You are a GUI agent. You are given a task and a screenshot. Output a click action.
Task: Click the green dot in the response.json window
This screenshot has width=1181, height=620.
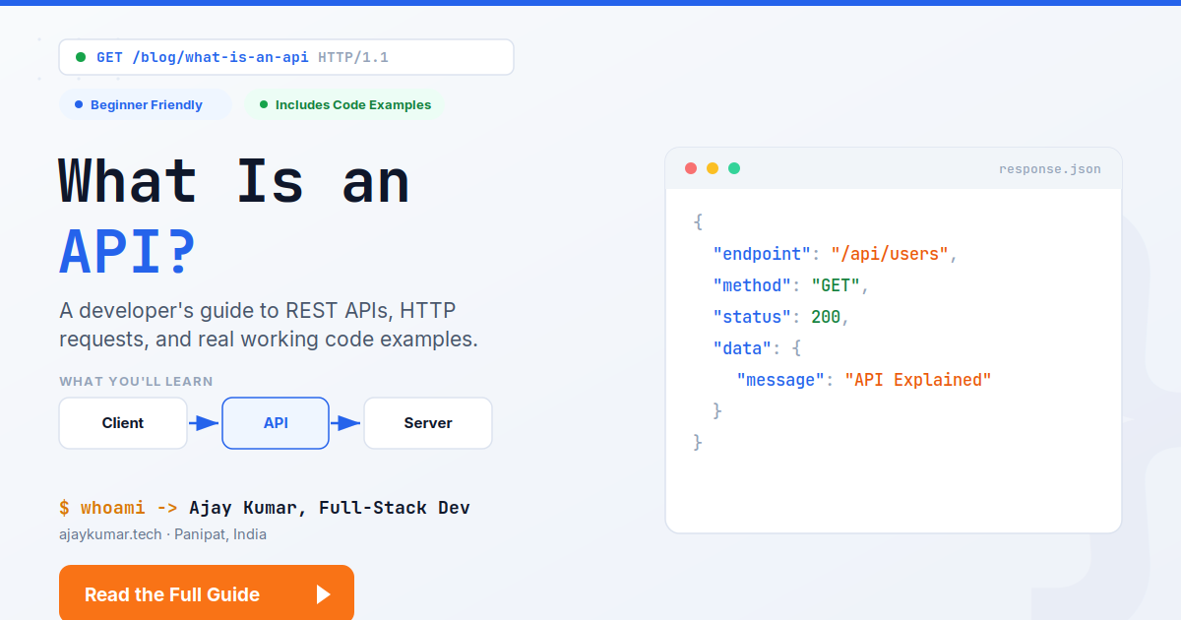pyautogui.click(x=734, y=168)
